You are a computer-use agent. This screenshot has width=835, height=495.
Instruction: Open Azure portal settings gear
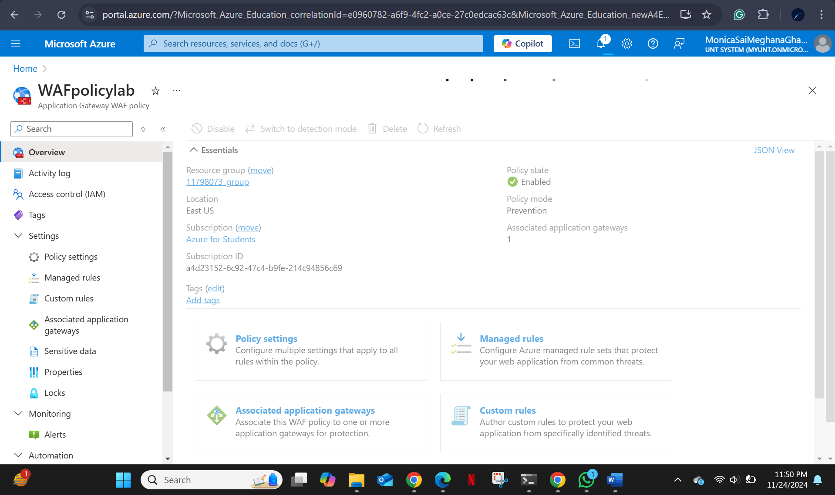click(x=627, y=43)
